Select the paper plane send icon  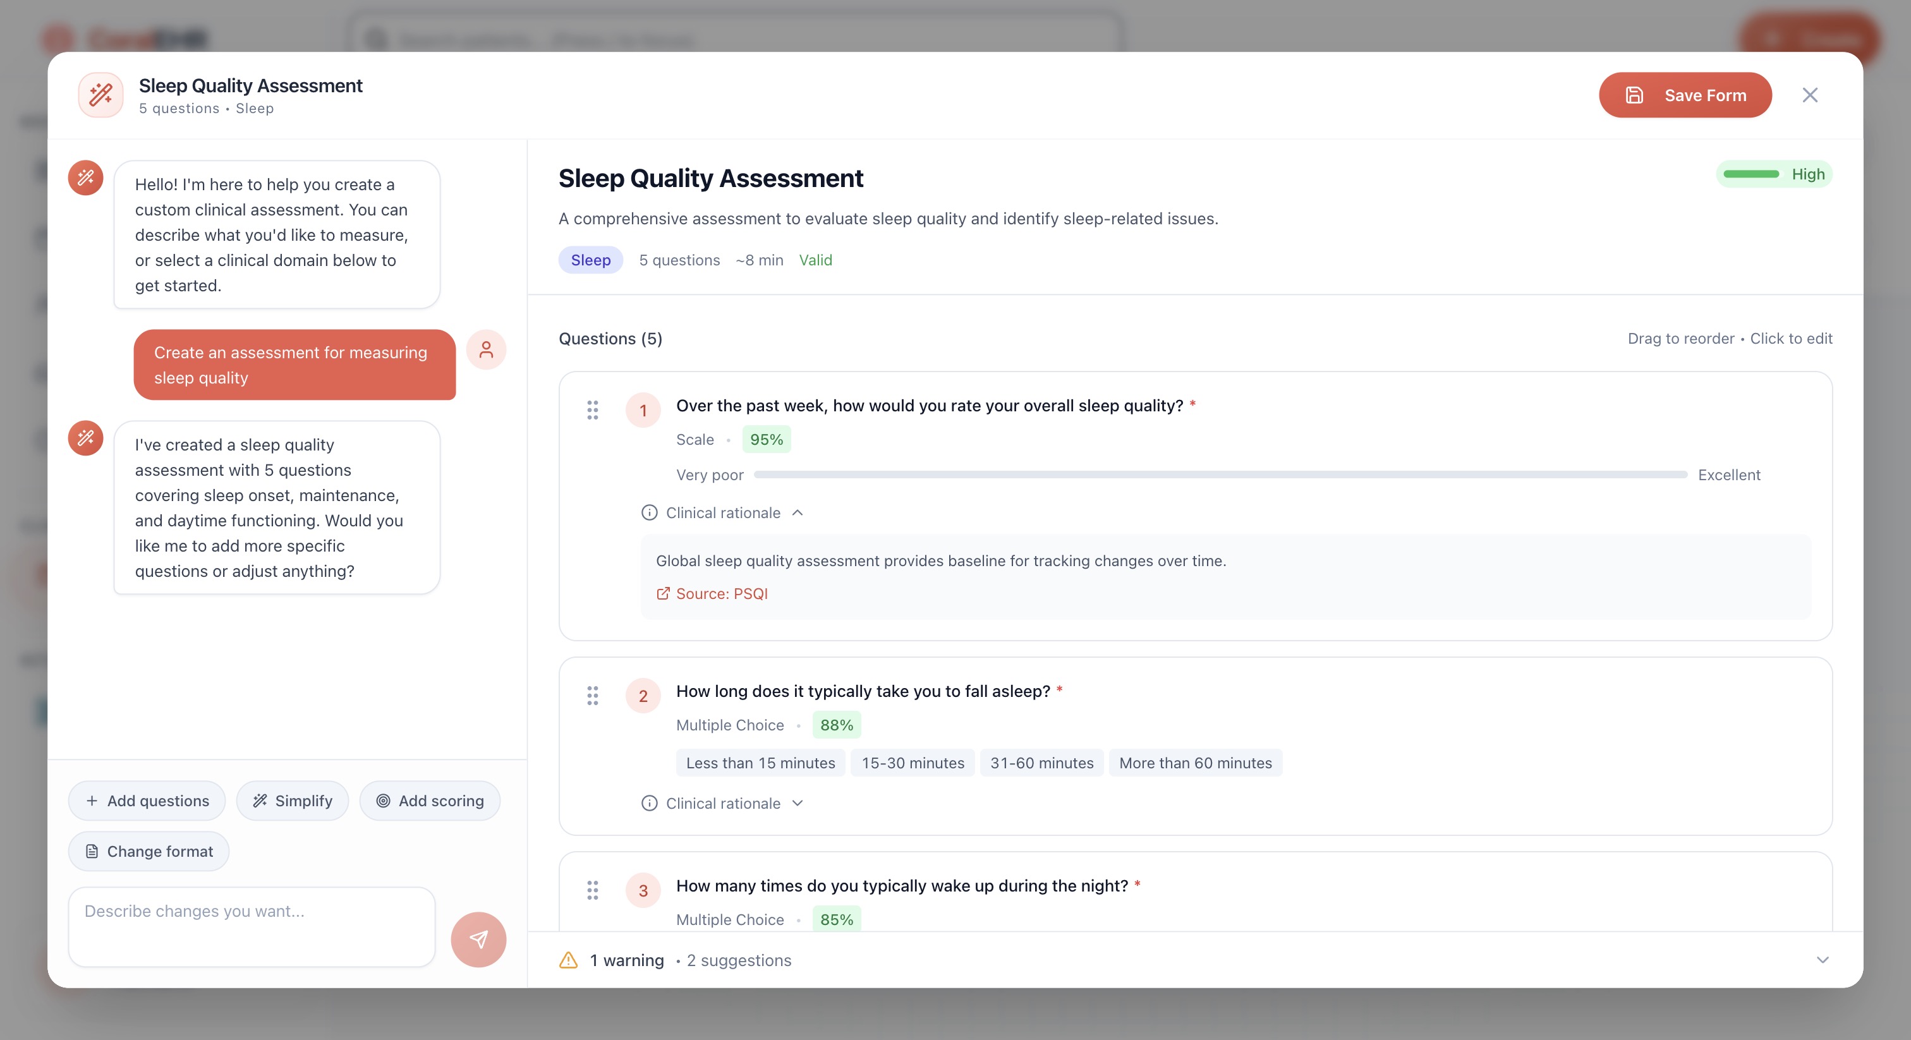pos(478,939)
